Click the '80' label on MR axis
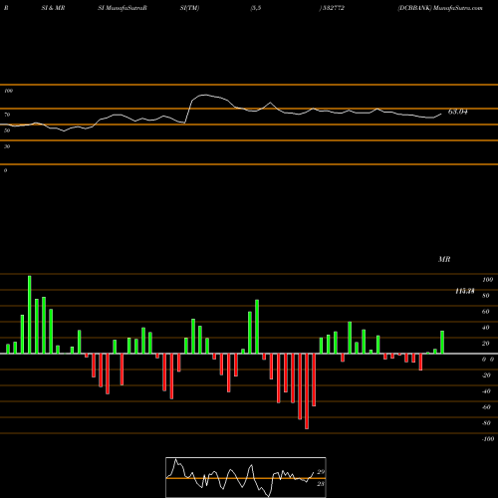This screenshot has width=498, height=498. coord(486,296)
